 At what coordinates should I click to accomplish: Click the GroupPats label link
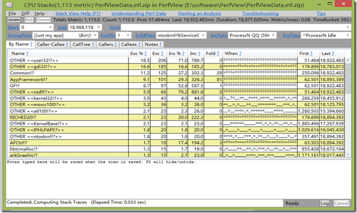tap(19, 35)
